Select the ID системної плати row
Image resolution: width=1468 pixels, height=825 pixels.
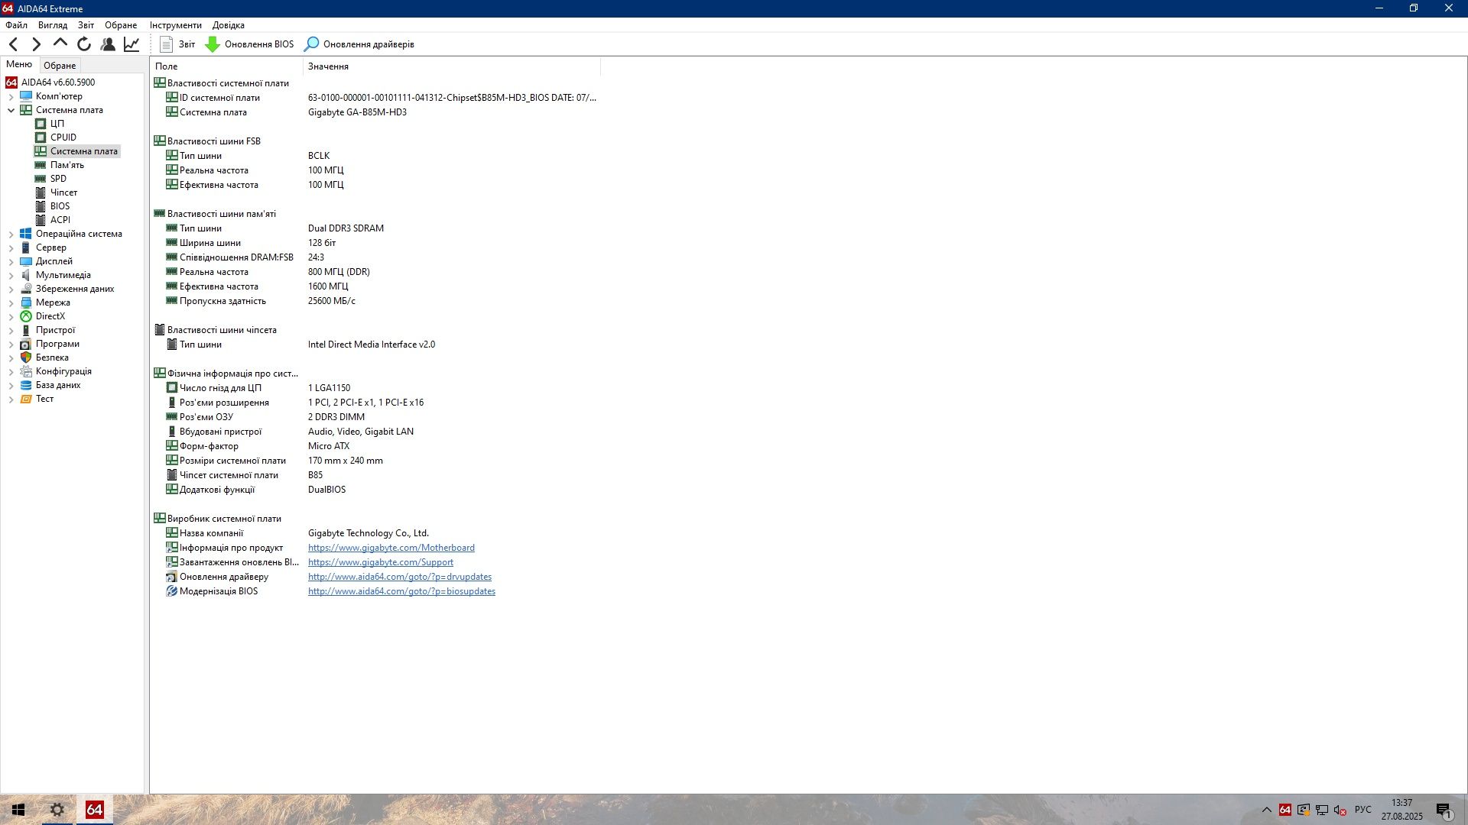coord(375,98)
